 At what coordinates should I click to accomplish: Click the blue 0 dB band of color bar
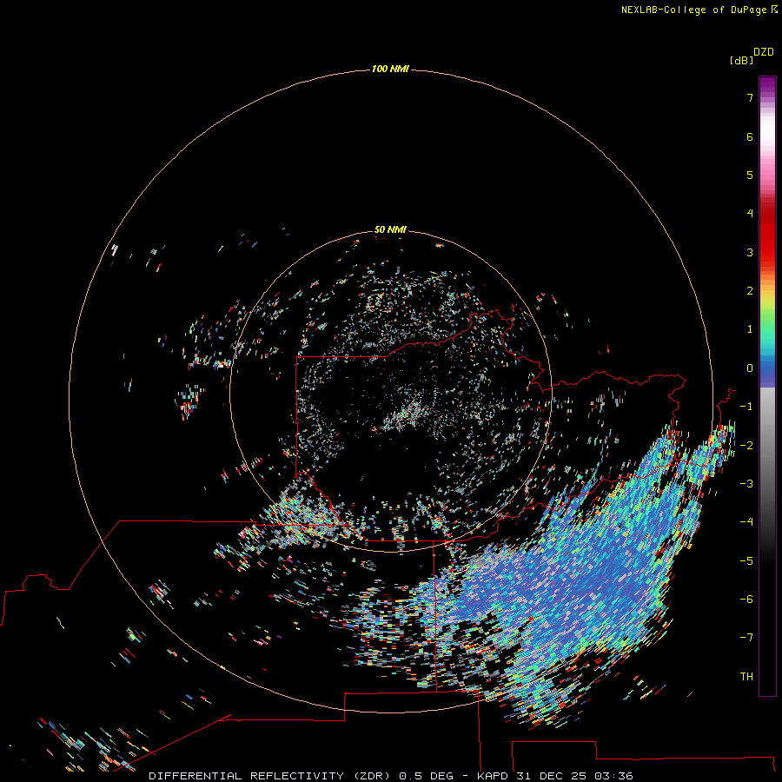point(767,369)
